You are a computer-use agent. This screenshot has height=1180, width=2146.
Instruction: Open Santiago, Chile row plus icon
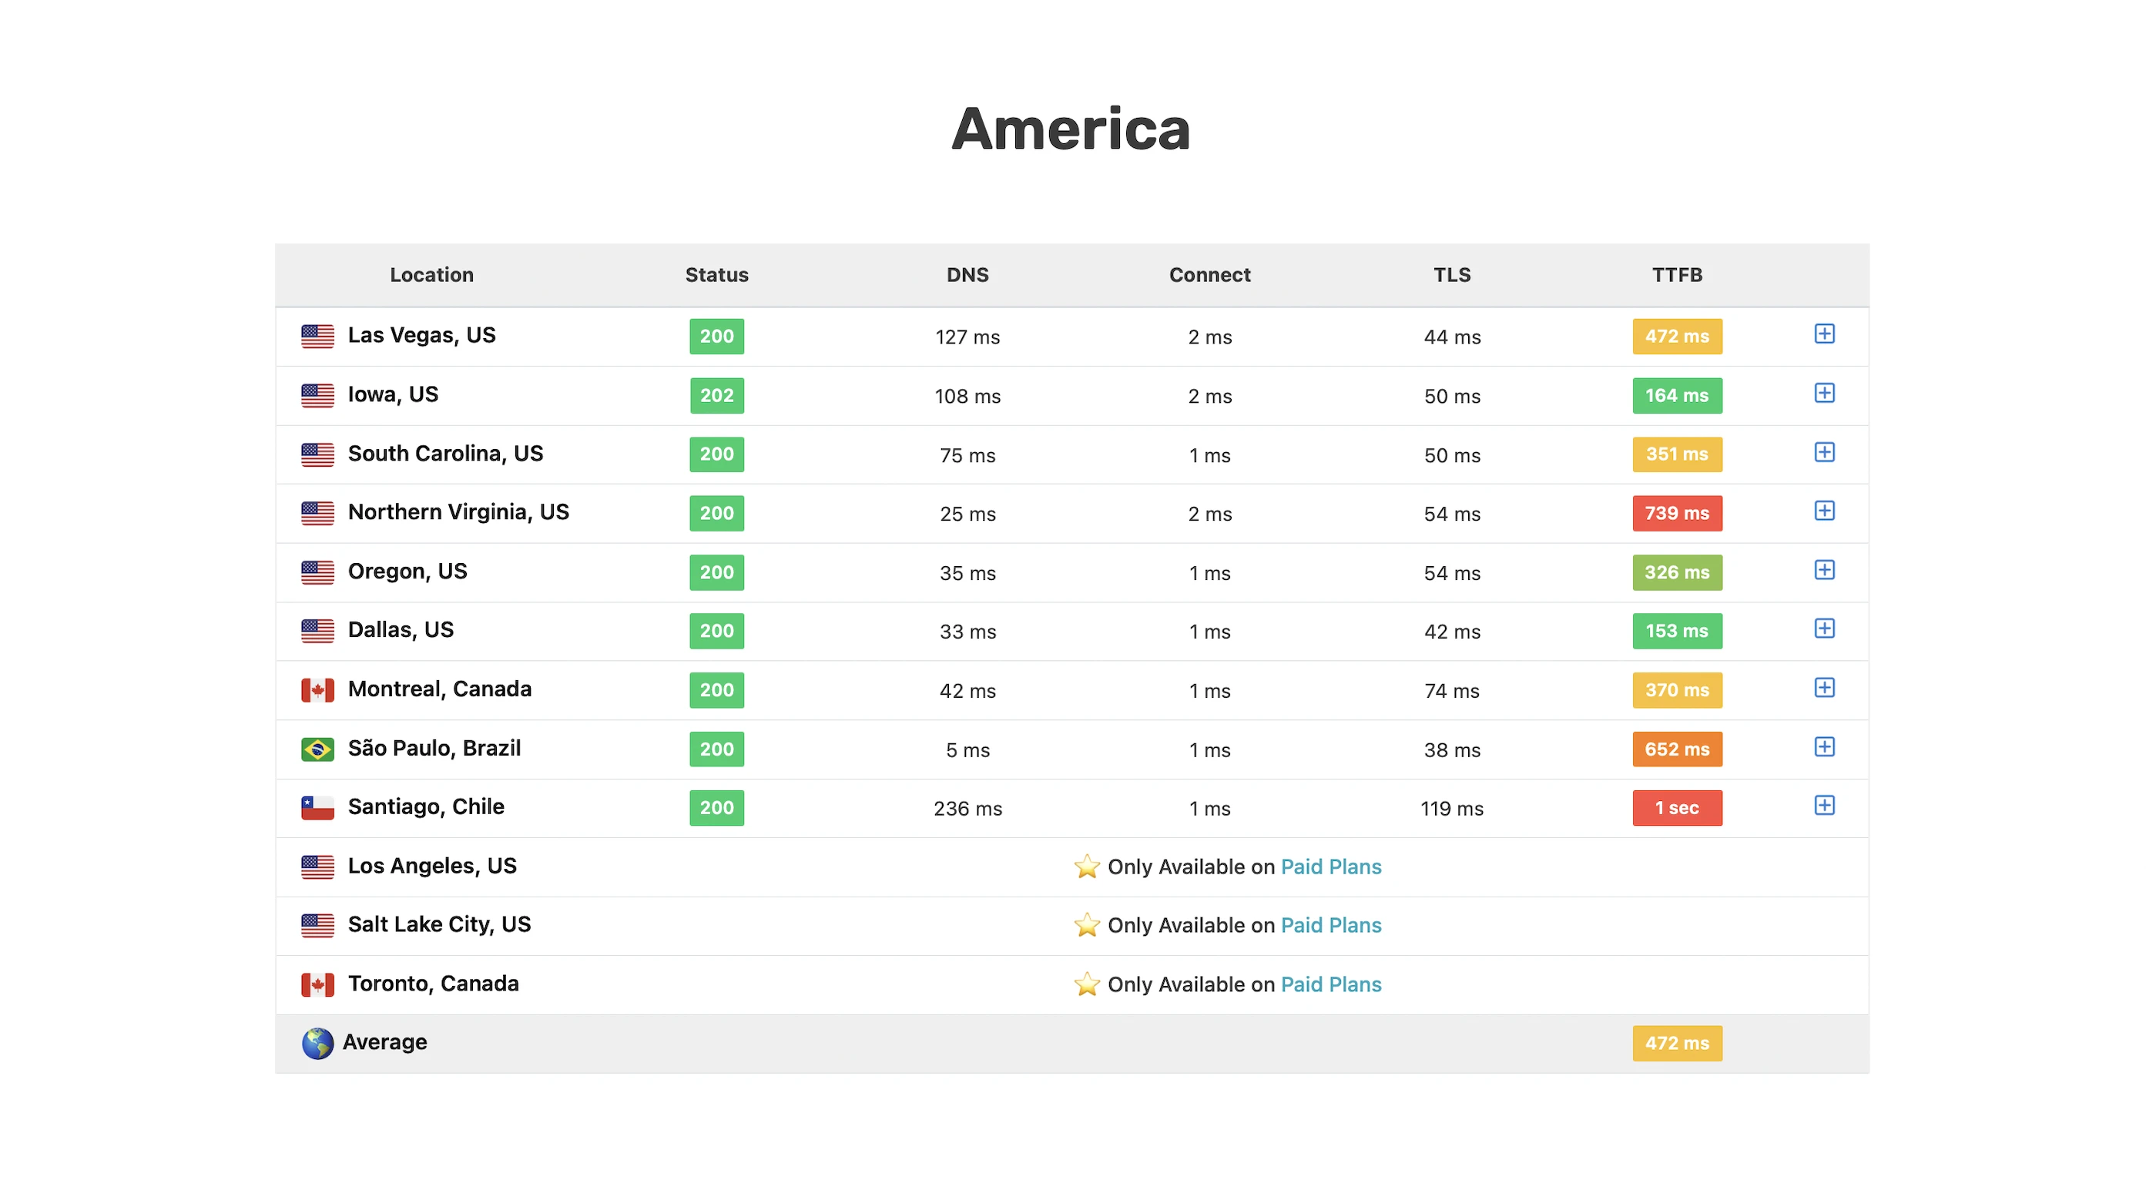tap(1823, 805)
